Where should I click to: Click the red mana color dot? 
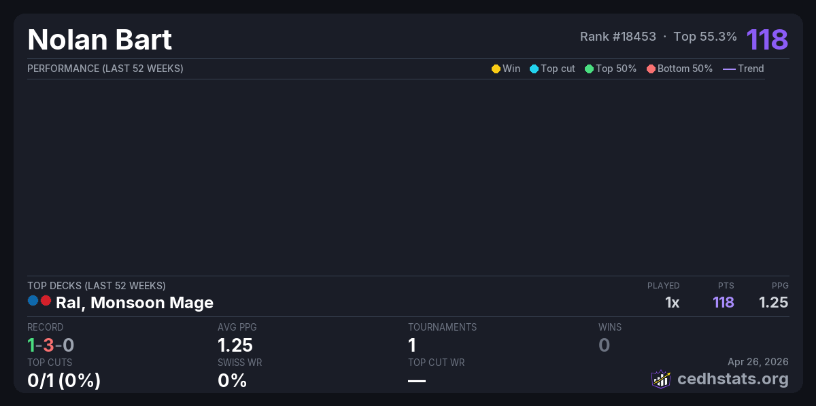[x=46, y=301]
